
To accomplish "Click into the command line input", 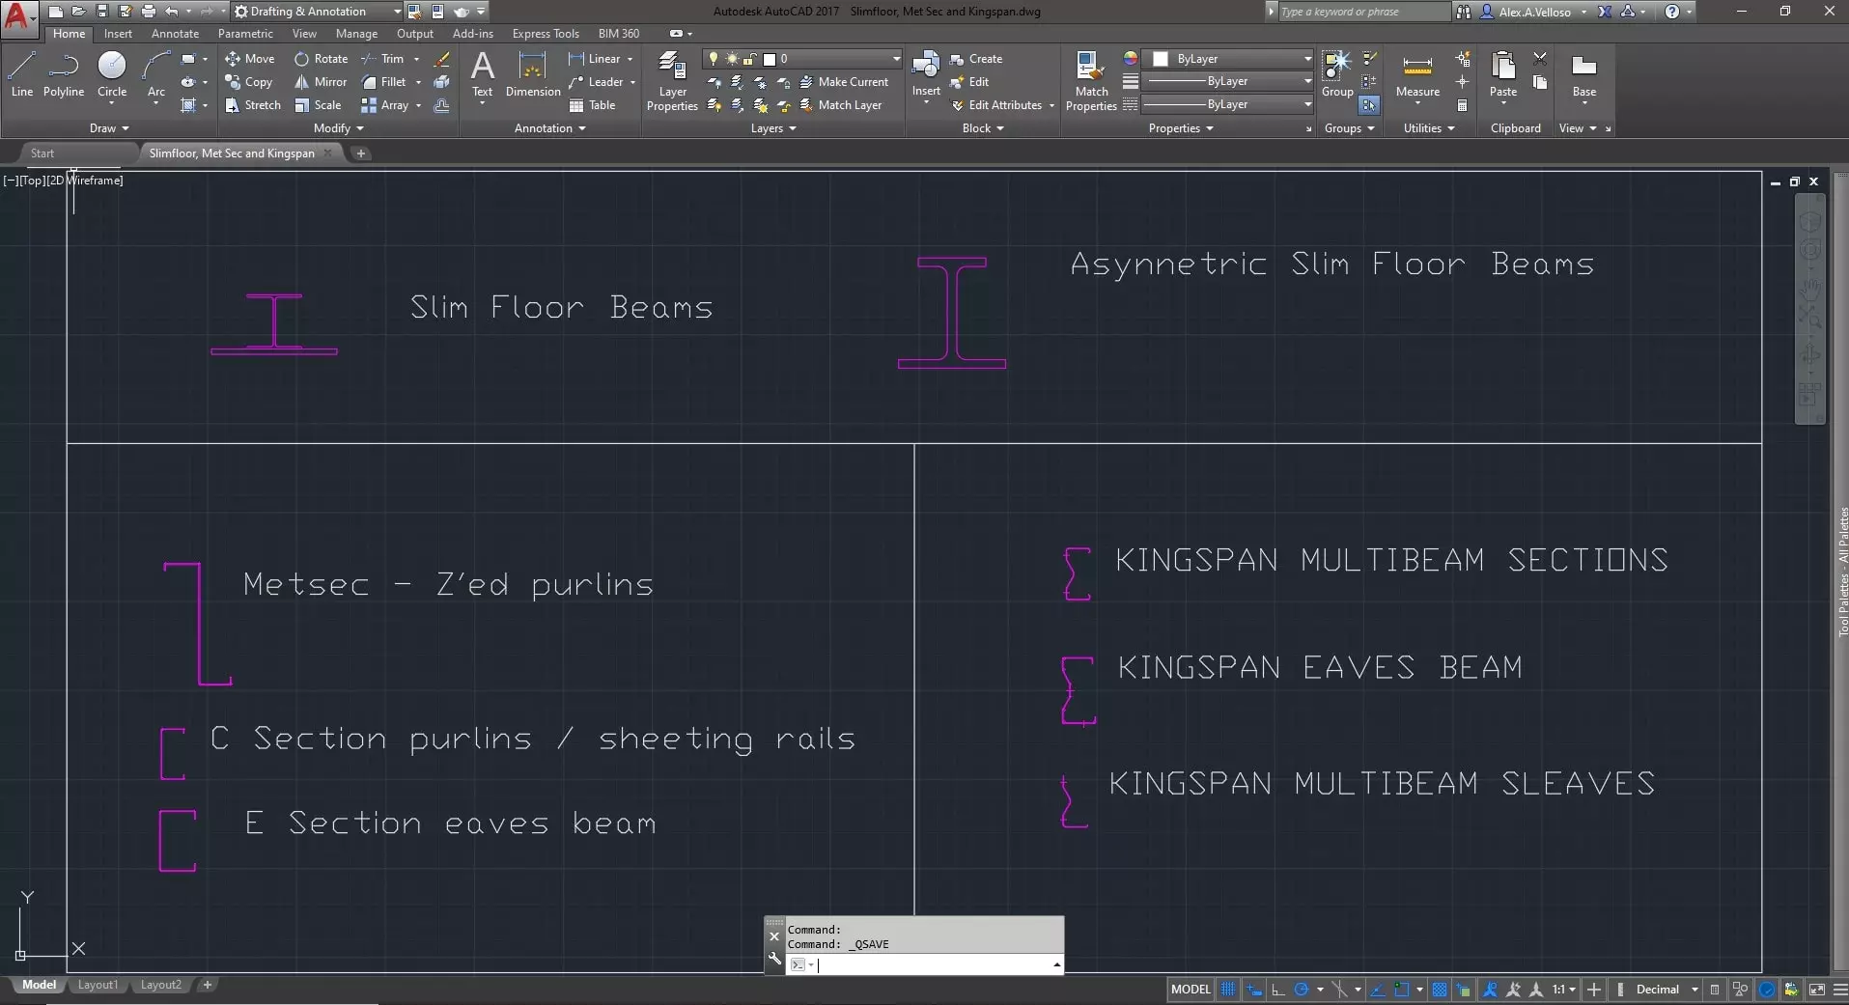I will click(x=927, y=964).
